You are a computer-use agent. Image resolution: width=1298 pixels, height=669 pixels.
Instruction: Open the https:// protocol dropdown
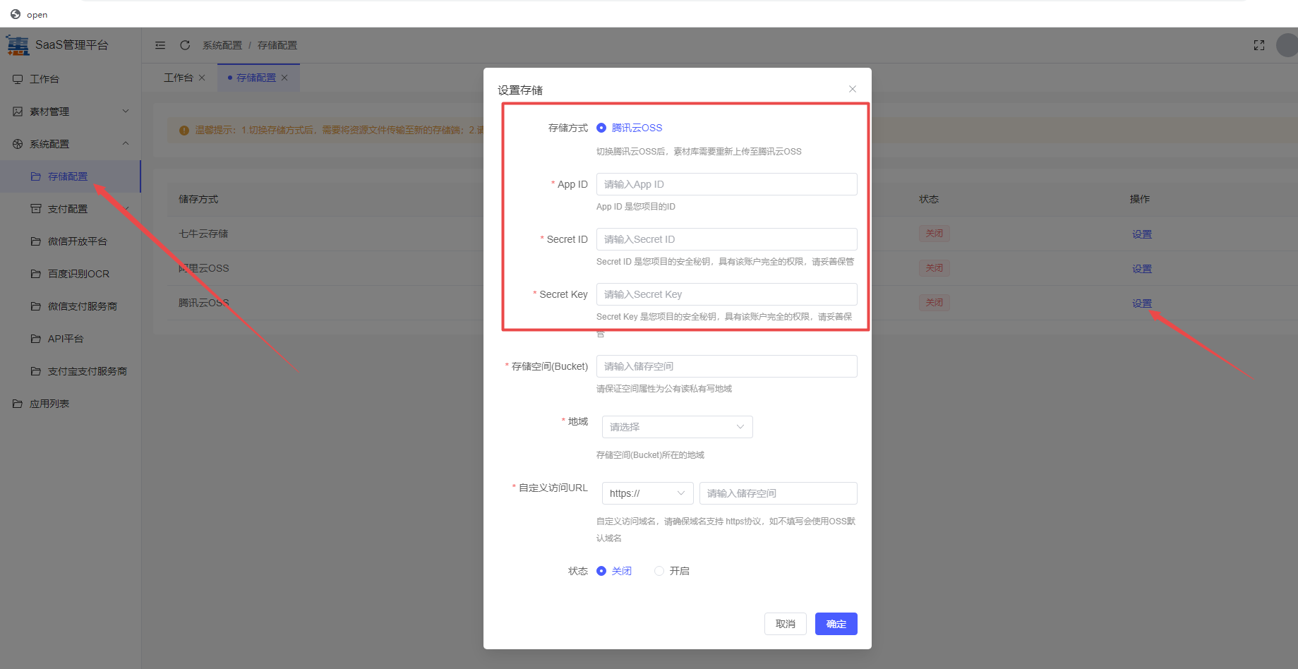coord(648,493)
